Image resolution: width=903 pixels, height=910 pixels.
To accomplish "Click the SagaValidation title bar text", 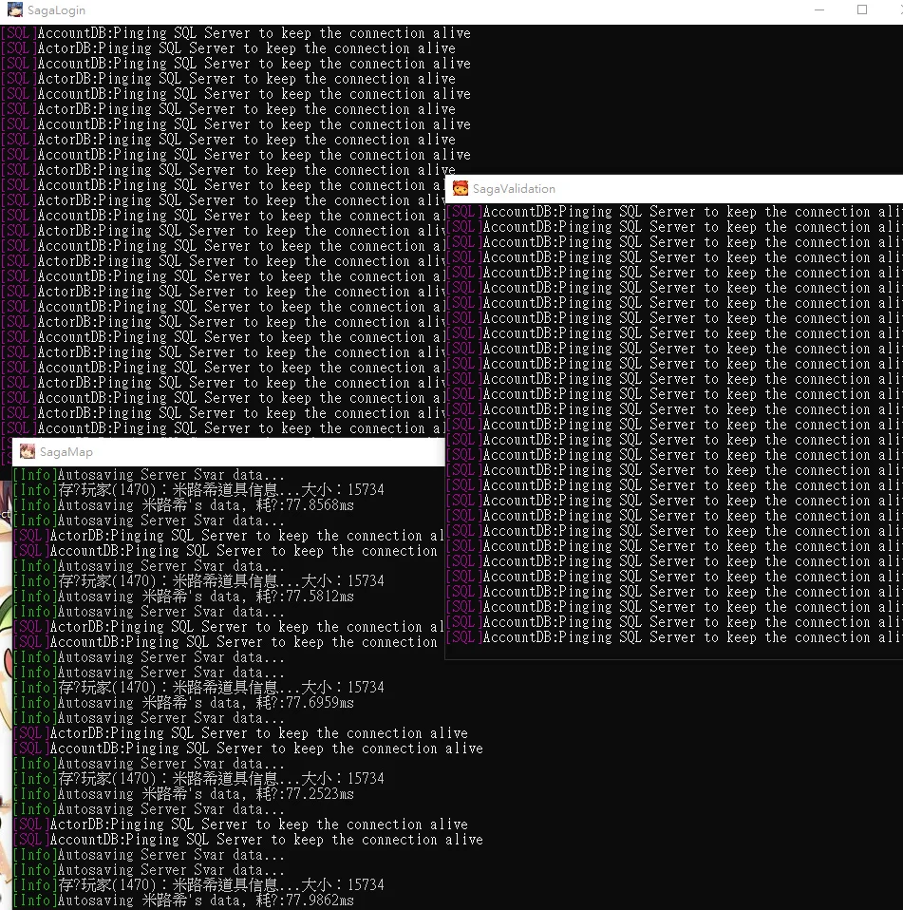I will (514, 189).
